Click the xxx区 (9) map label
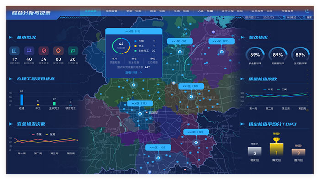Viewport: 320px width, 180px height. (x=180, y=42)
